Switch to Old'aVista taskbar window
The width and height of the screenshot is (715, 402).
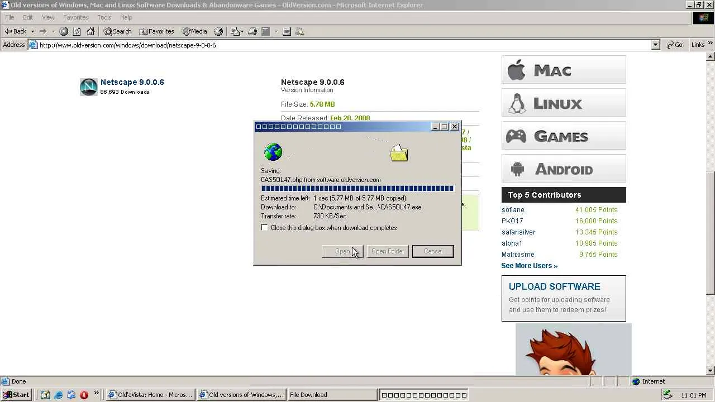151,395
